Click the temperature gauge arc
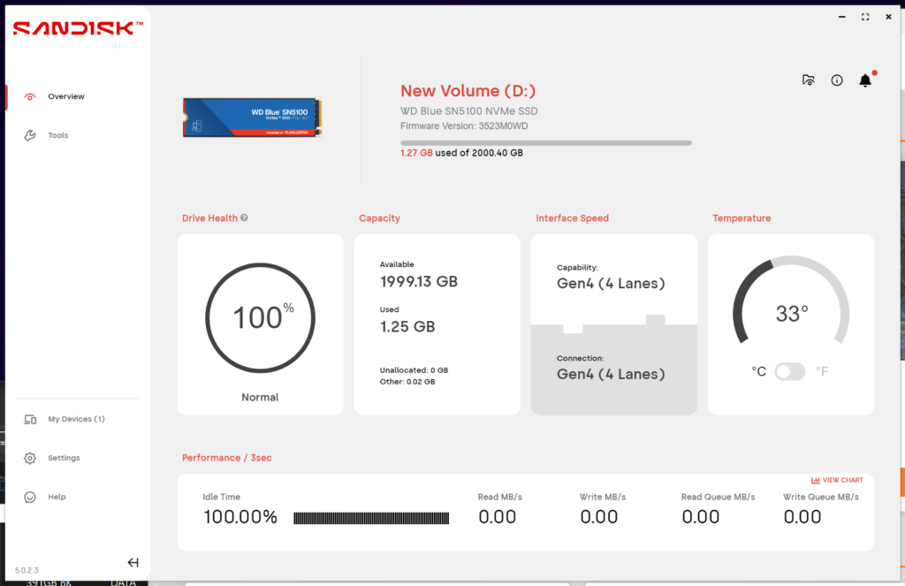The height and width of the screenshot is (586, 905). coord(791,301)
